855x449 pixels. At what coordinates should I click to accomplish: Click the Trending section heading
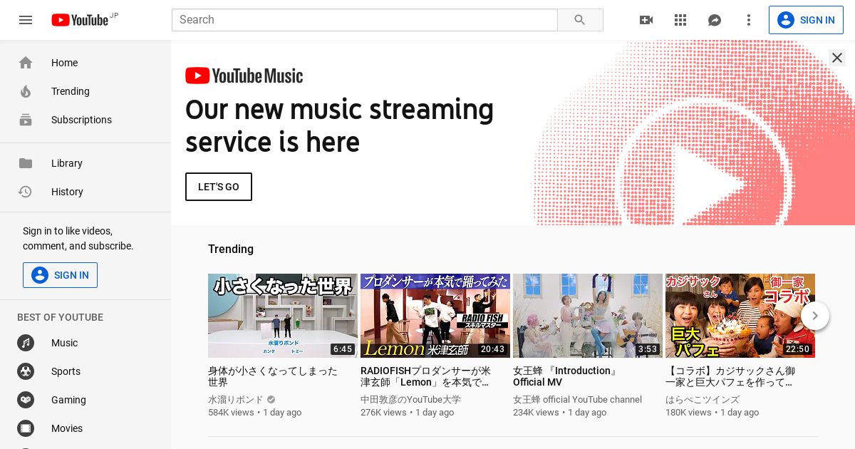(231, 249)
